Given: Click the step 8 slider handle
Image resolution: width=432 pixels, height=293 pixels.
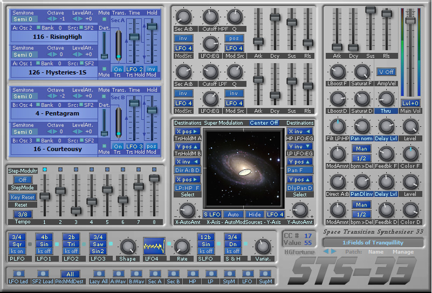Looking at the screenshot, I should point(154,178).
